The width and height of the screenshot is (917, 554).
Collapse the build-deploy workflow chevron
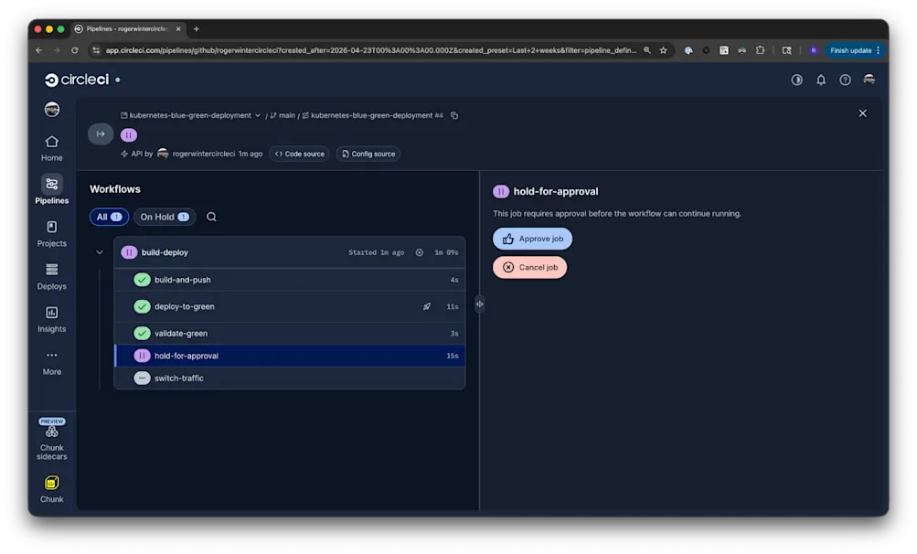click(x=100, y=252)
